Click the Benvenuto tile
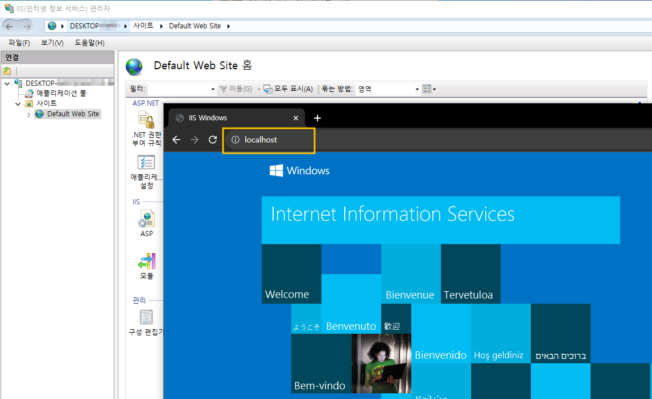652x399 pixels. coord(351,304)
